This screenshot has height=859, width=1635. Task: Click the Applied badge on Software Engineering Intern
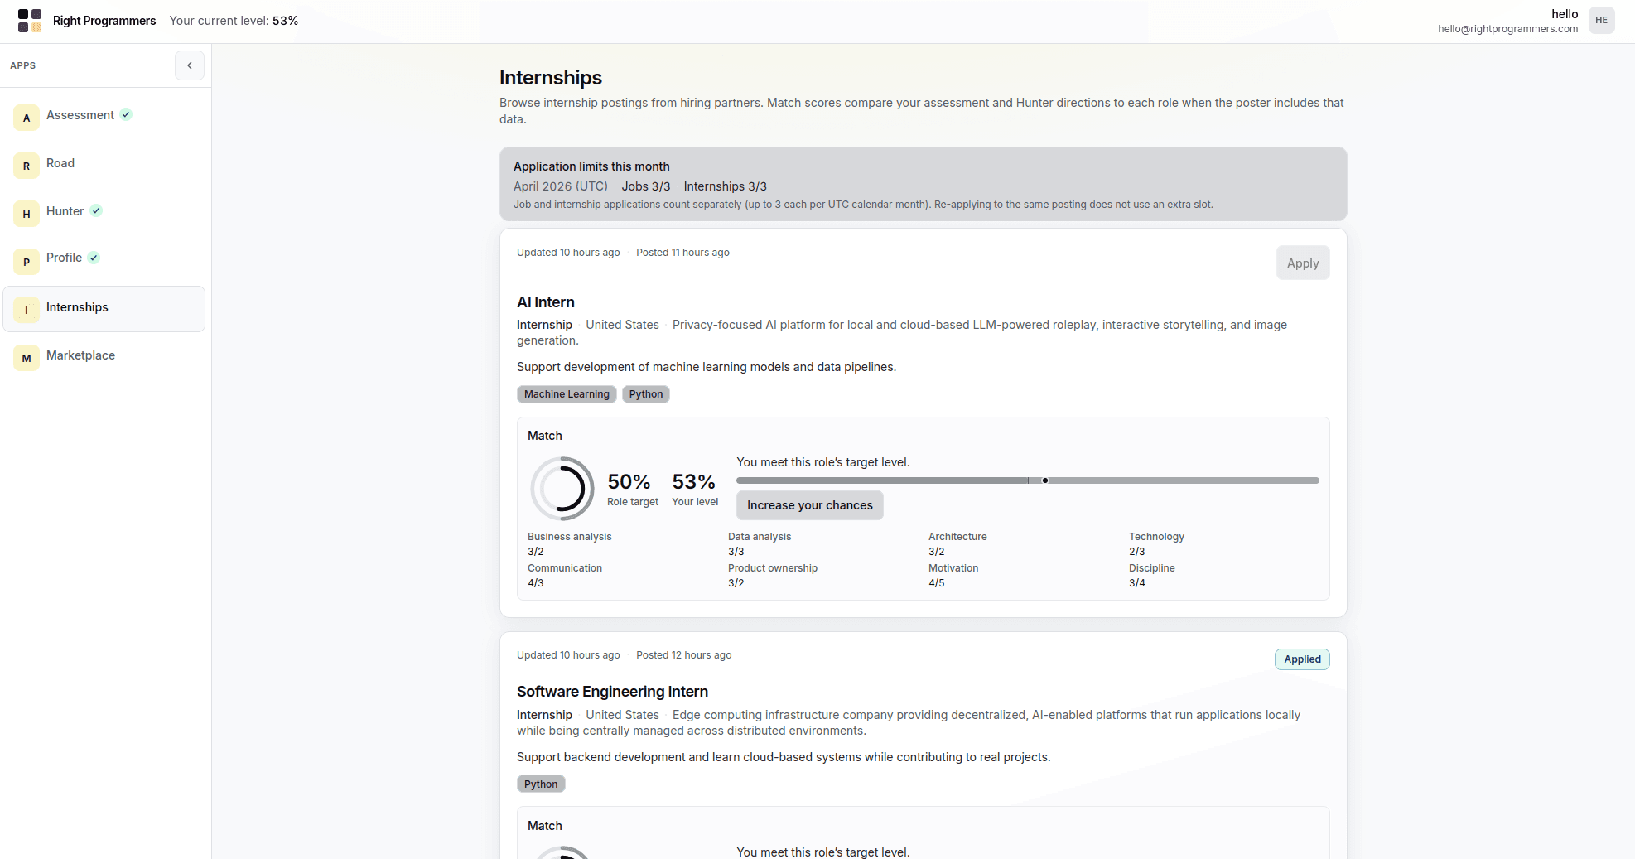(1301, 659)
